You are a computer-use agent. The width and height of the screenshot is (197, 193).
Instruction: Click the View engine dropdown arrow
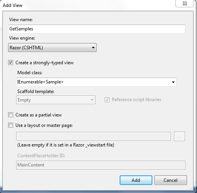[93, 48]
